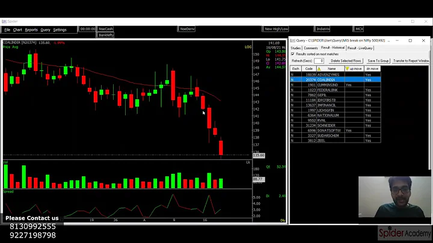Open the Chart menu

click(17, 30)
